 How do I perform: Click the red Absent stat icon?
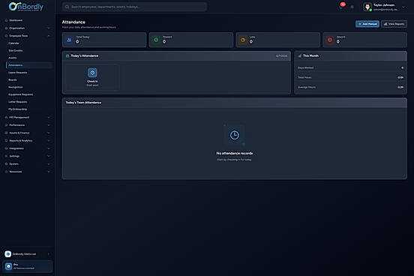(330, 40)
